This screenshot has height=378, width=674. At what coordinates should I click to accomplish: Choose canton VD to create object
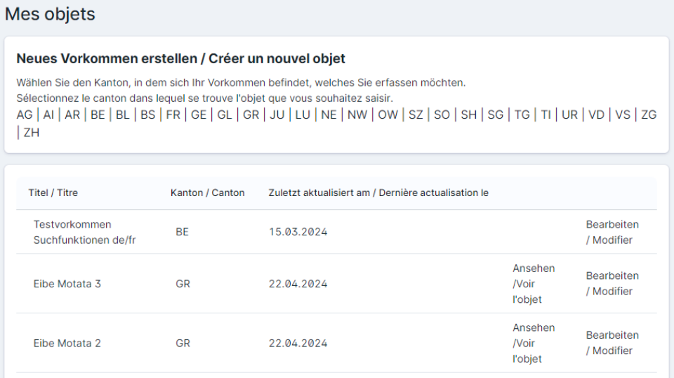596,115
